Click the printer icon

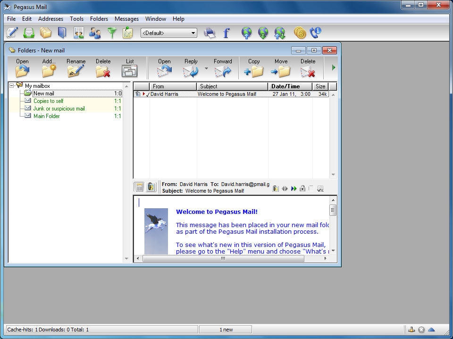pyautogui.click(x=210, y=33)
